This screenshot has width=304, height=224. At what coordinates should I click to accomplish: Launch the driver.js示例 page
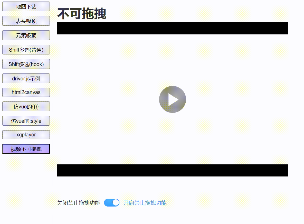tap(26, 78)
